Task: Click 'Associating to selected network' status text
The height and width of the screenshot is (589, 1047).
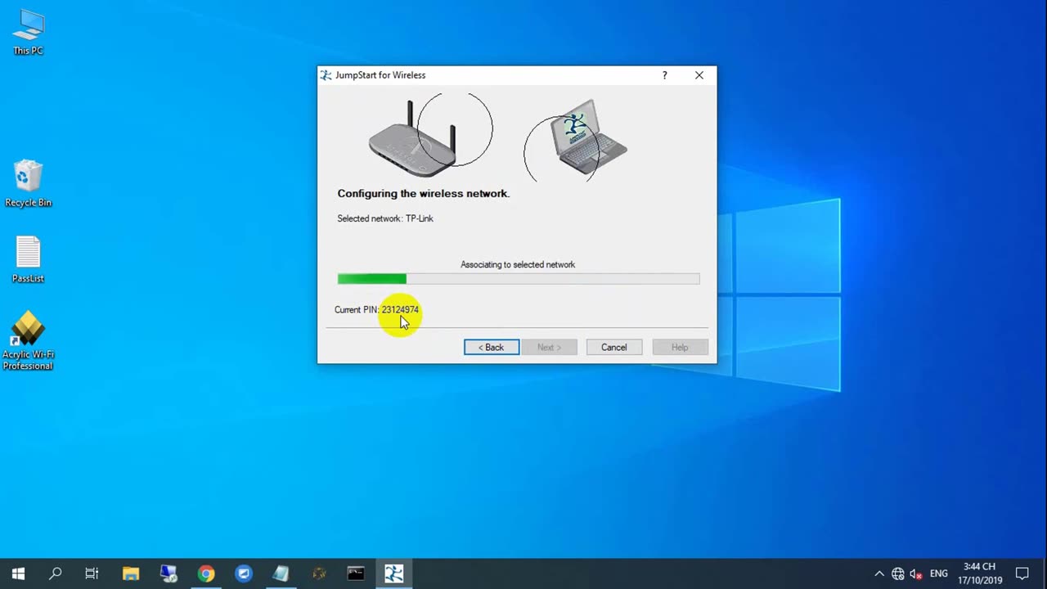Action: [518, 265]
